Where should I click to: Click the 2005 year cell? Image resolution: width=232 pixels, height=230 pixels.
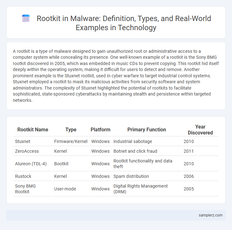click(x=200, y=189)
